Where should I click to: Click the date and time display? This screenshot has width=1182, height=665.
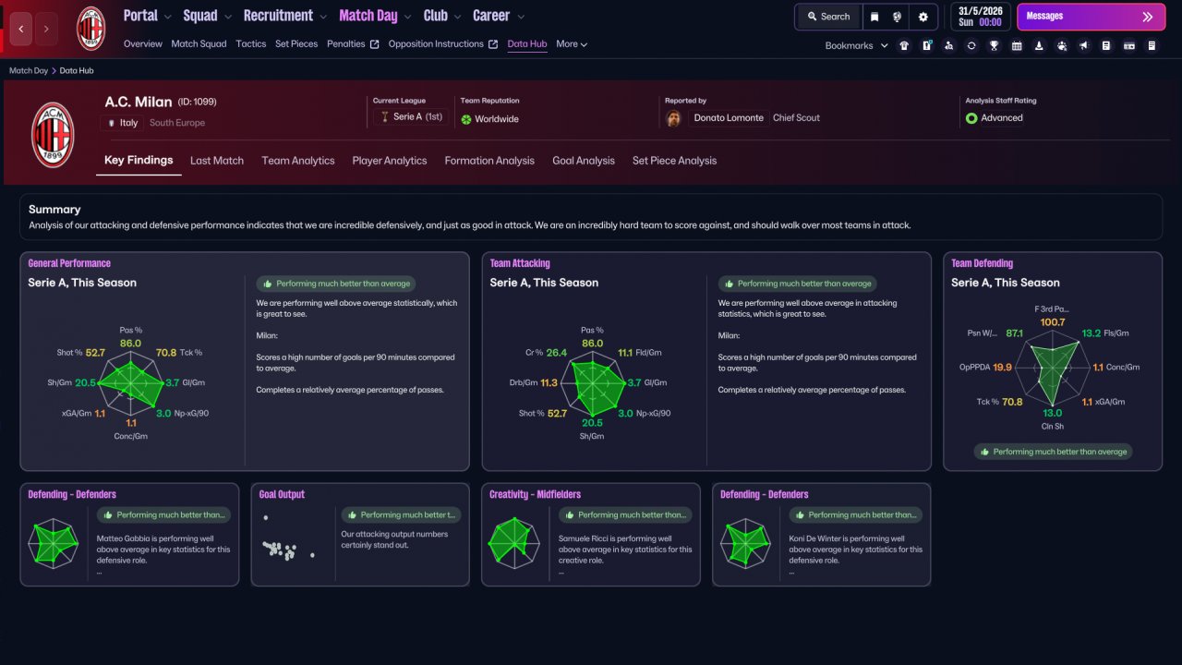[x=980, y=17]
